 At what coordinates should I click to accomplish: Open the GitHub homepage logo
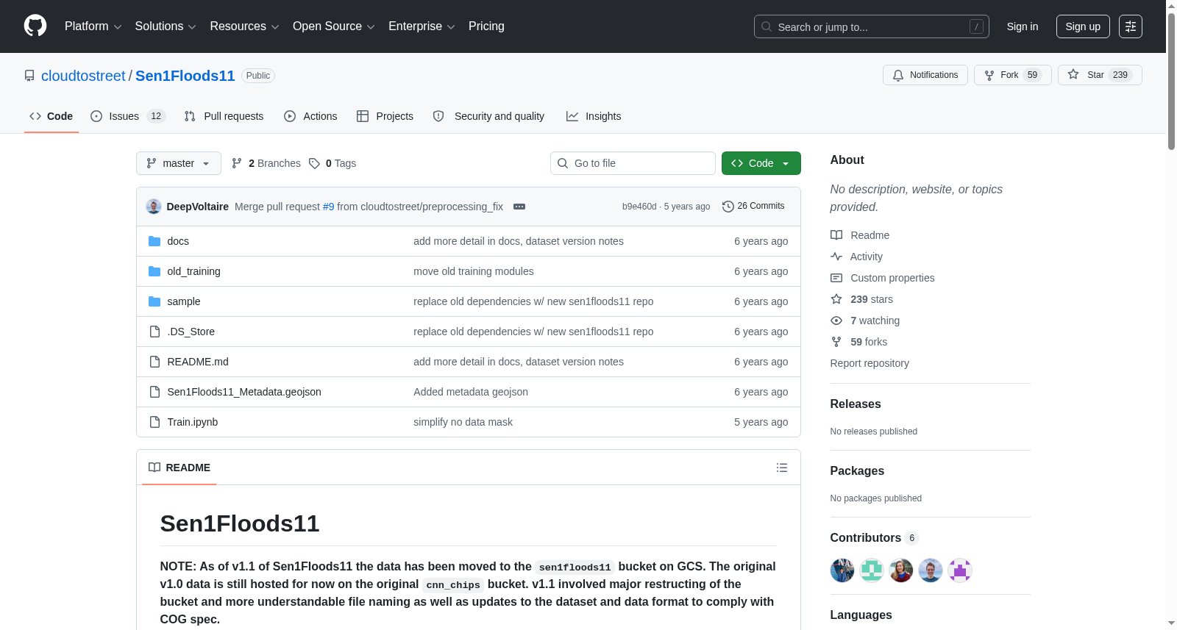(x=35, y=26)
